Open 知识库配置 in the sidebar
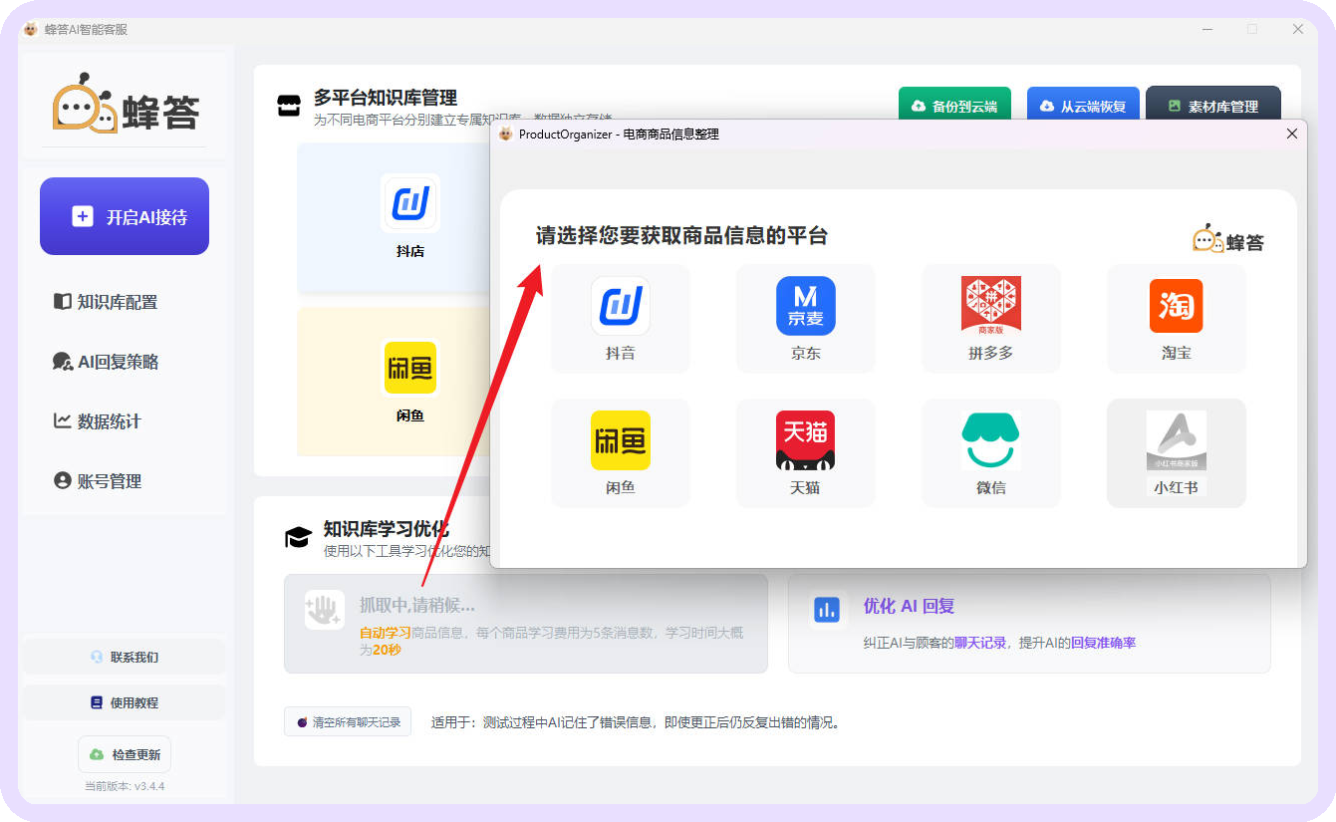Image resolution: width=1336 pixels, height=822 pixels. pyautogui.click(x=118, y=302)
